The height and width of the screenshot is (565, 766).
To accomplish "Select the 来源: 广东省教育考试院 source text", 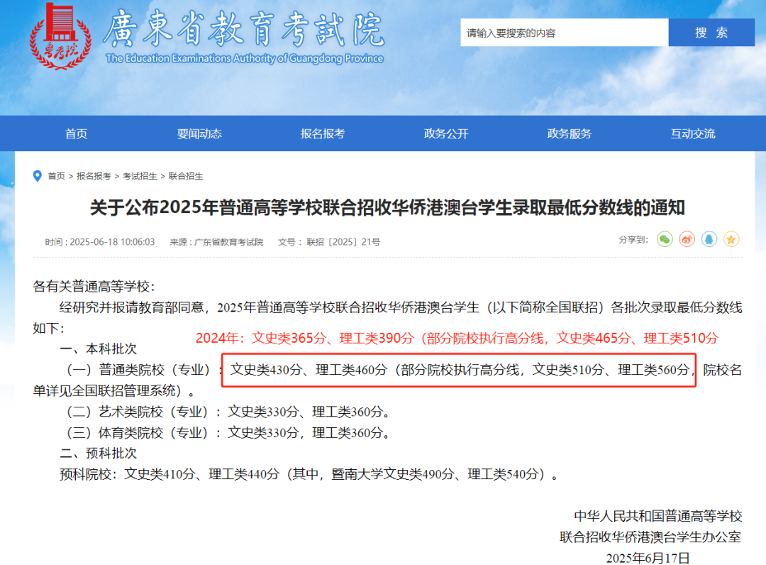I will pyautogui.click(x=216, y=242).
